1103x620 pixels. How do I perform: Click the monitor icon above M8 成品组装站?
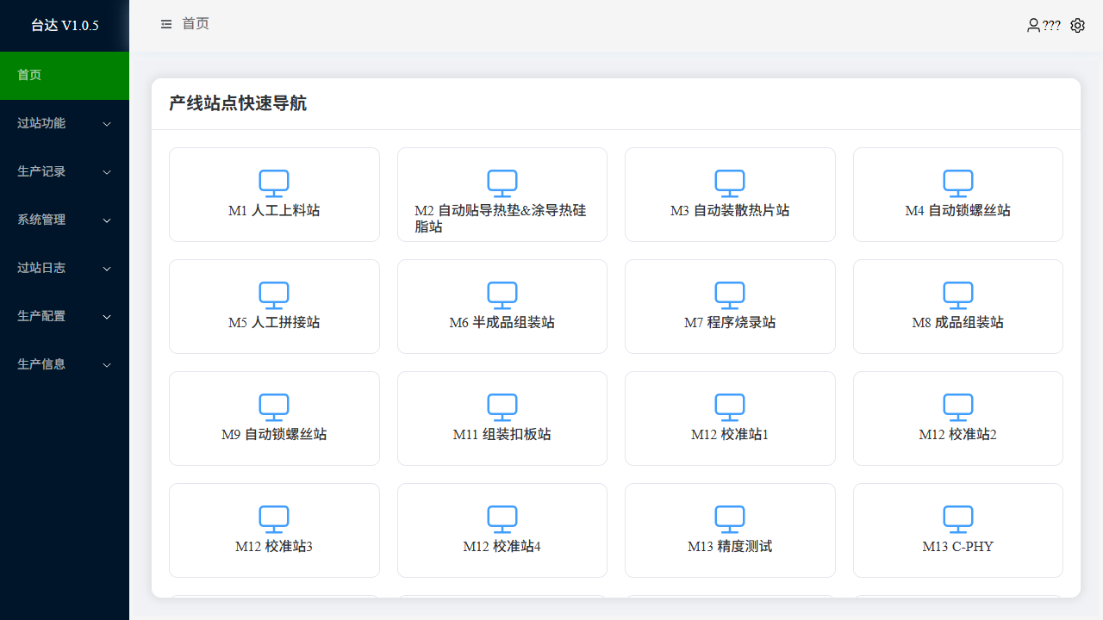pos(958,295)
